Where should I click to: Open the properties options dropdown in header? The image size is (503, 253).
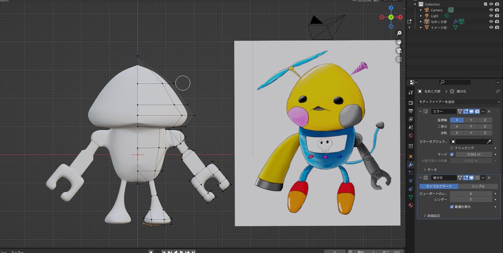click(x=498, y=82)
